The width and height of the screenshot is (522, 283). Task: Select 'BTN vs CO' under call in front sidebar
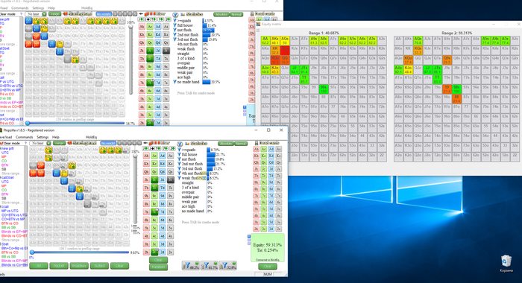tap(10, 223)
